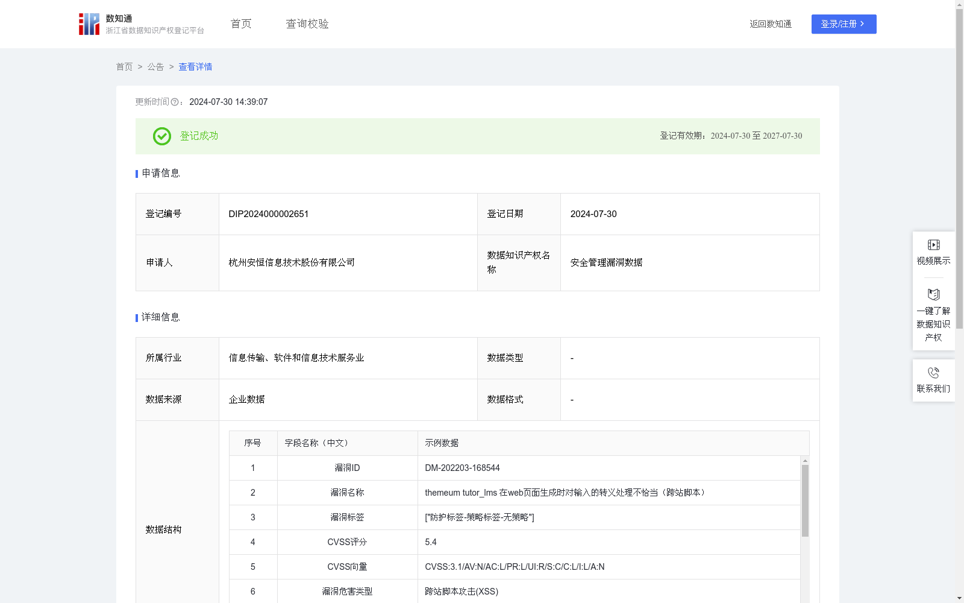Open the 查询校验 navigation tab
964x603 pixels.
click(x=307, y=24)
